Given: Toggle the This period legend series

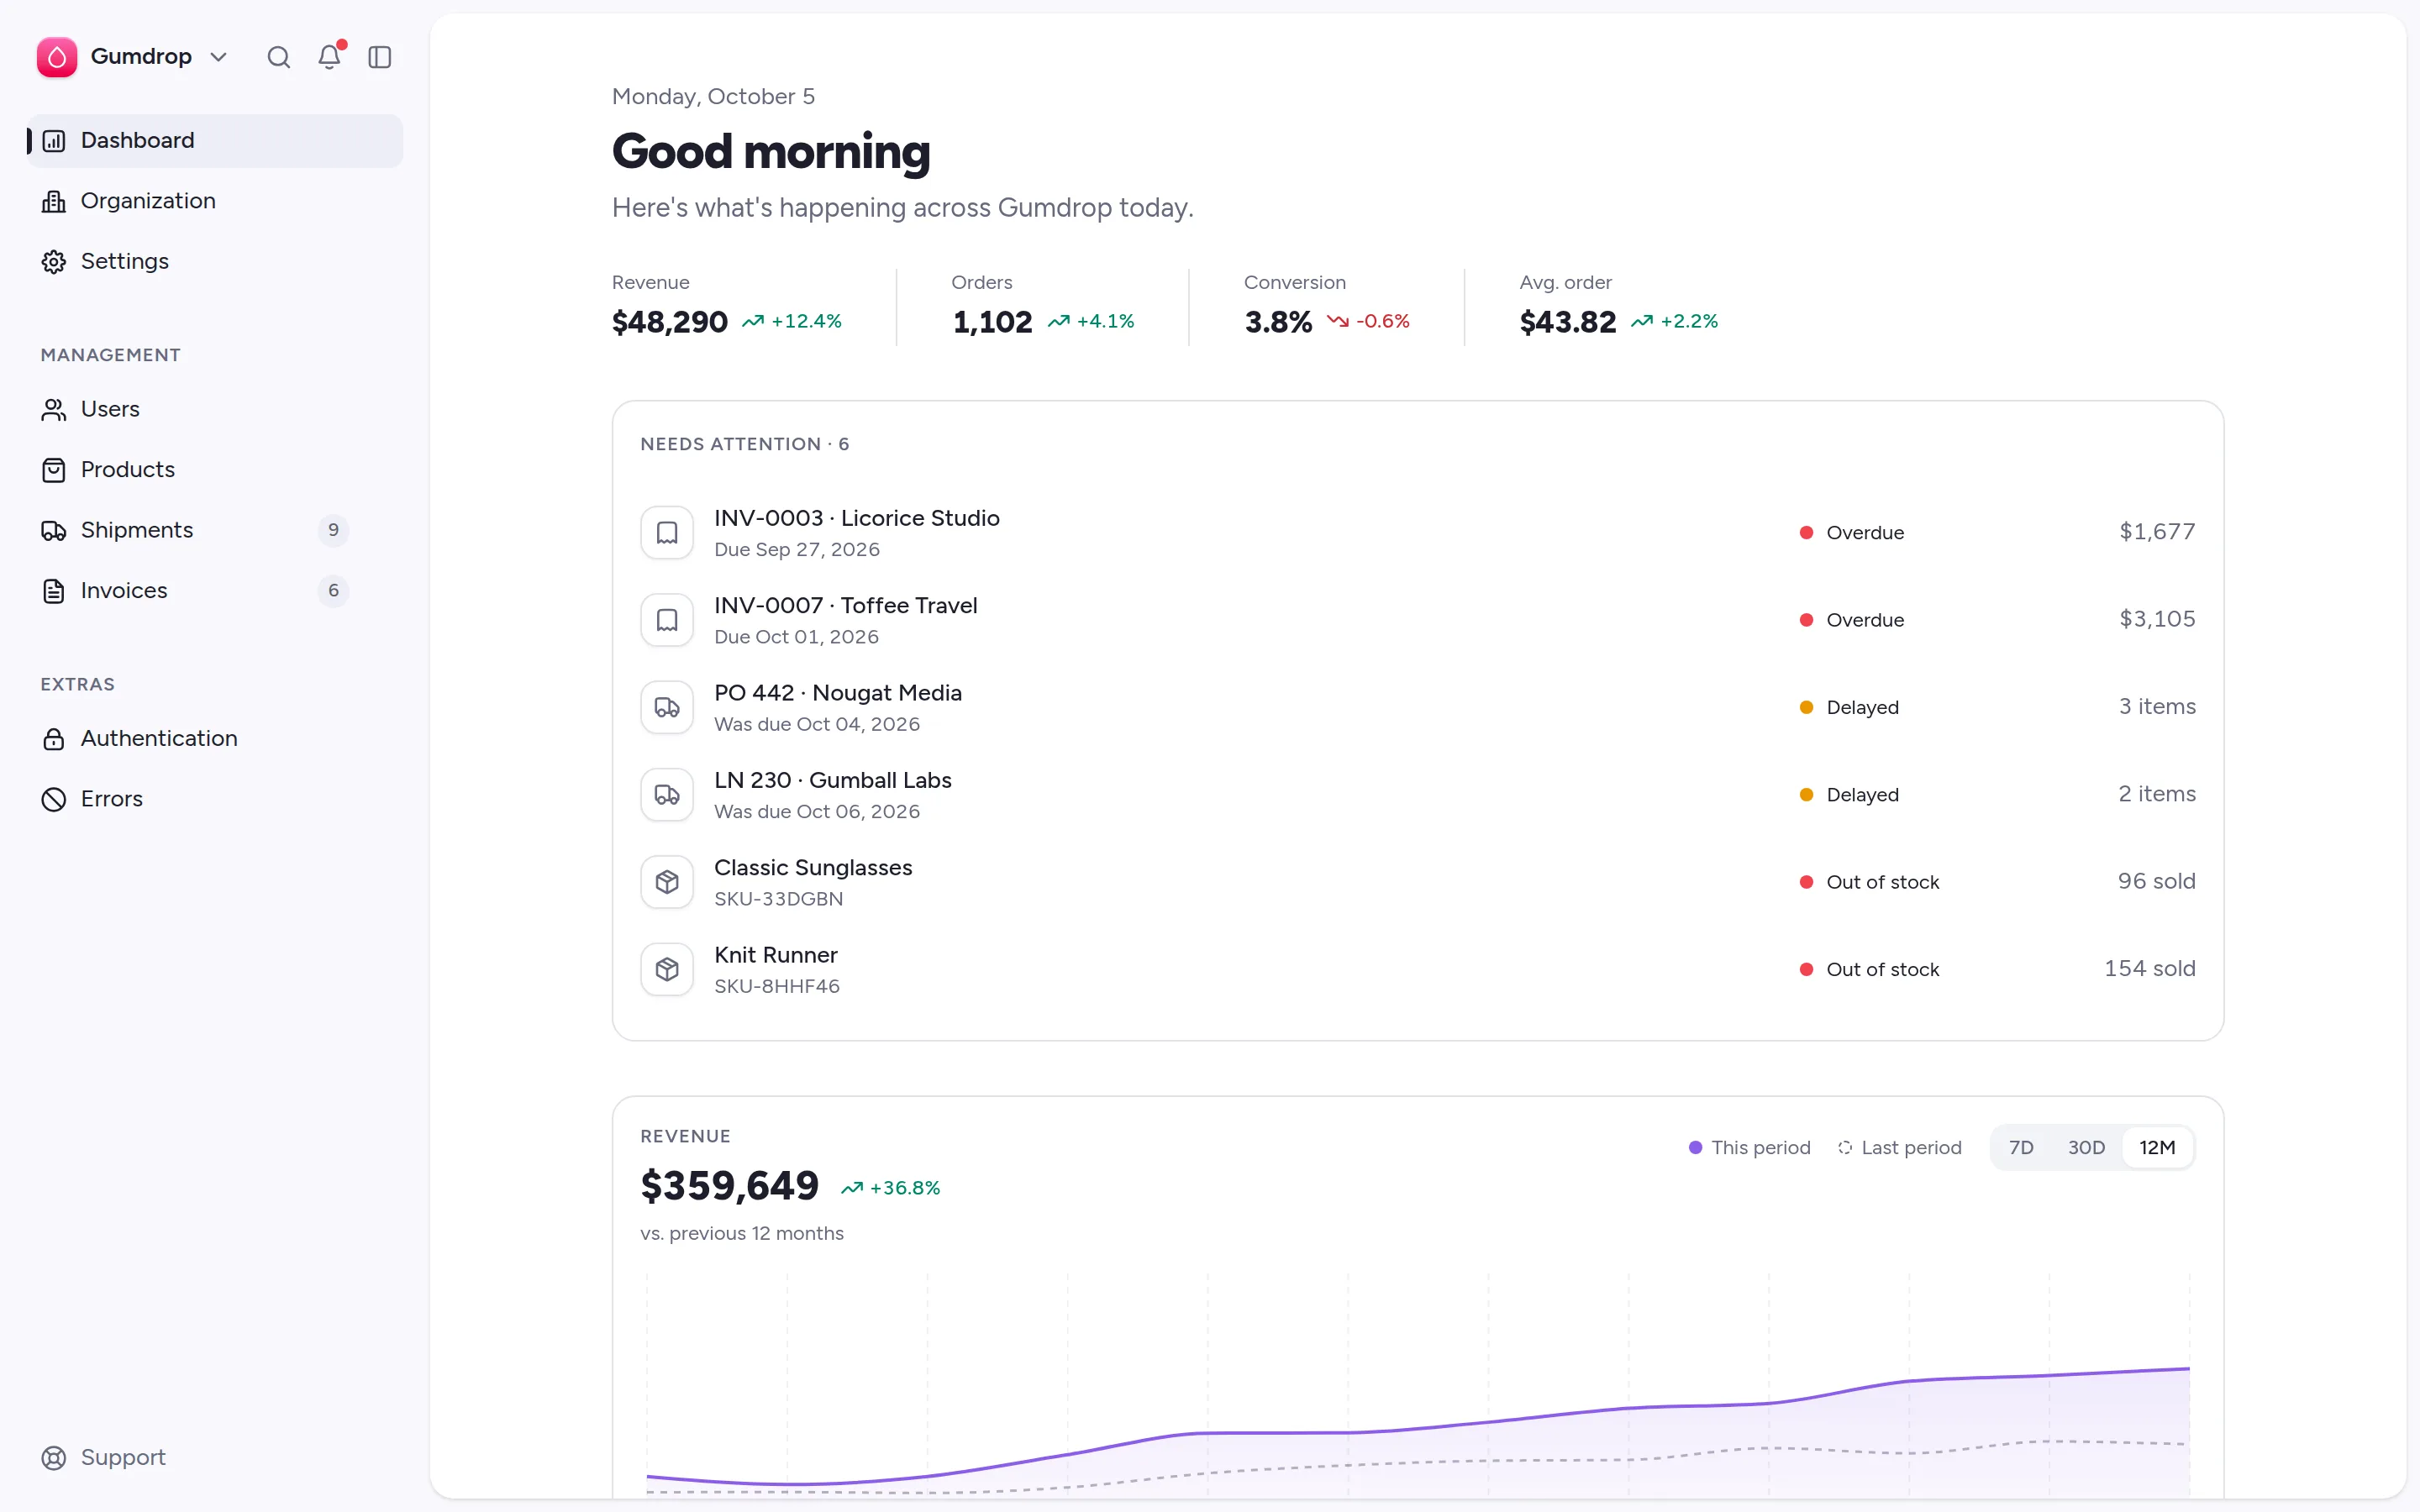Looking at the screenshot, I should [x=1749, y=1148].
